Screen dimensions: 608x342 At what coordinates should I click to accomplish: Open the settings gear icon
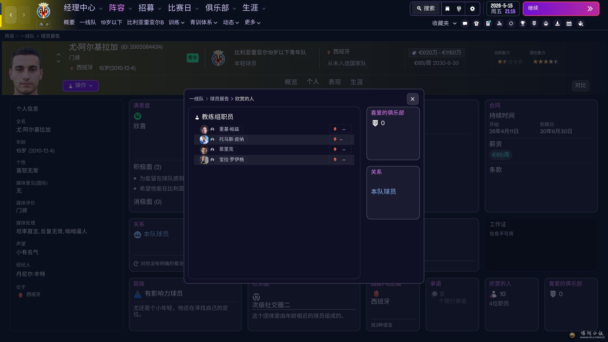(472, 9)
